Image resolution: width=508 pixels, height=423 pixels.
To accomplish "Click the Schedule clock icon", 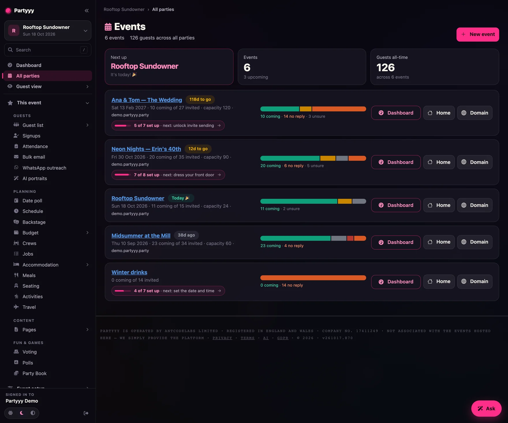I will 16,211.
